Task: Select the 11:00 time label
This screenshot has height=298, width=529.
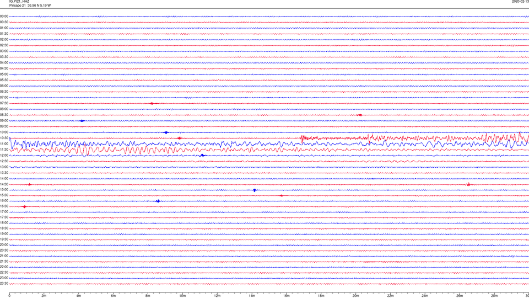Action: tap(4, 144)
